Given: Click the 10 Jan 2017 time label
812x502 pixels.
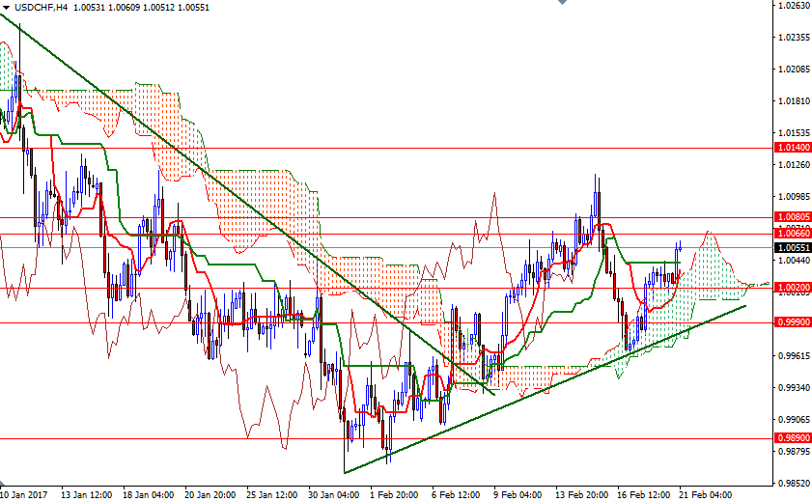Looking at the screenshot, I should point(24,494).
